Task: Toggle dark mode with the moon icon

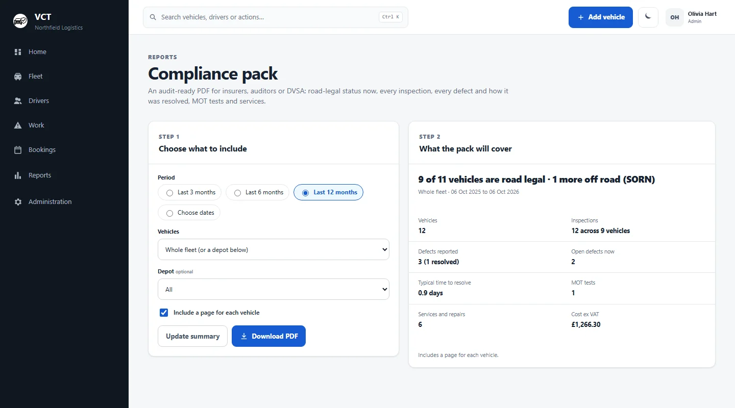Action: (648, 17)
